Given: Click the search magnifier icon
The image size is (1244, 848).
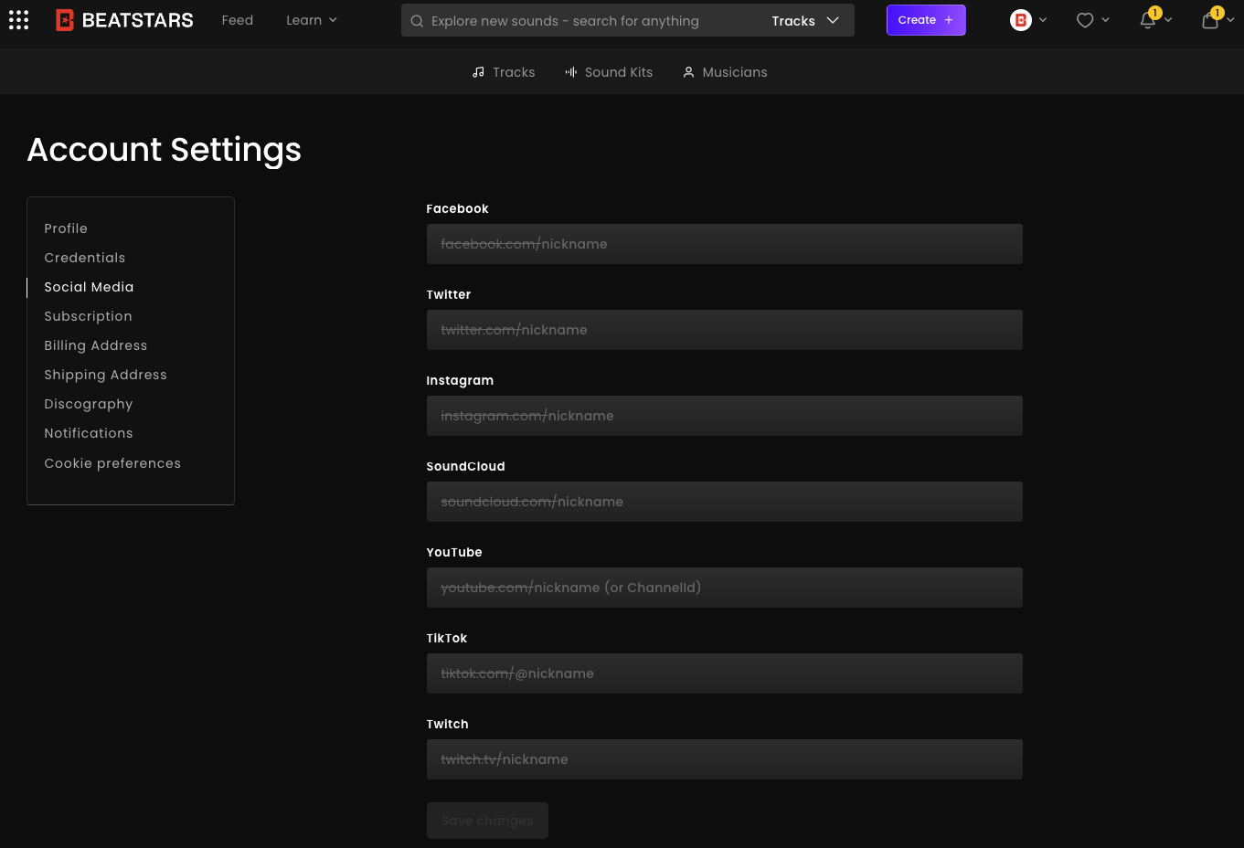Looking at the screenshot, I should coord(417,21).
